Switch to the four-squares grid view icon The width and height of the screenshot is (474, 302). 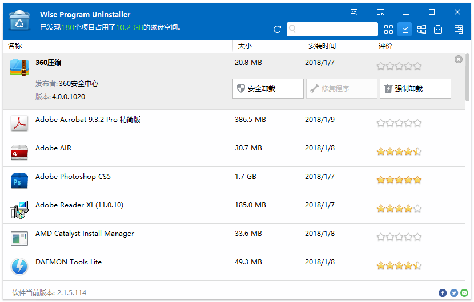(388, 29)
